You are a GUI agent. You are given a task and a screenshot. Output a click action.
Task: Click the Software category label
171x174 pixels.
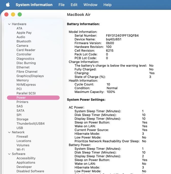(x=18, y=154)
